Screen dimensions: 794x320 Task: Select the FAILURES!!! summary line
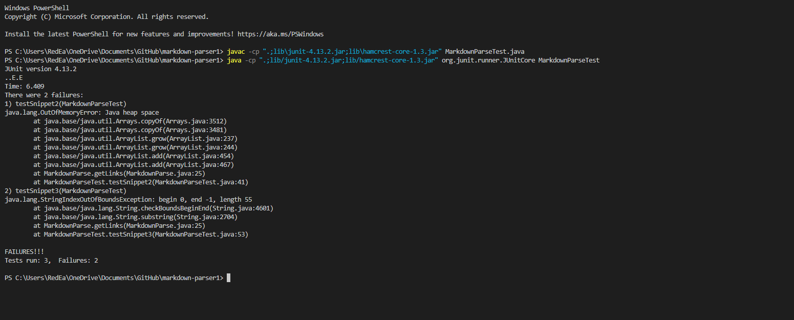click(24, 251)
